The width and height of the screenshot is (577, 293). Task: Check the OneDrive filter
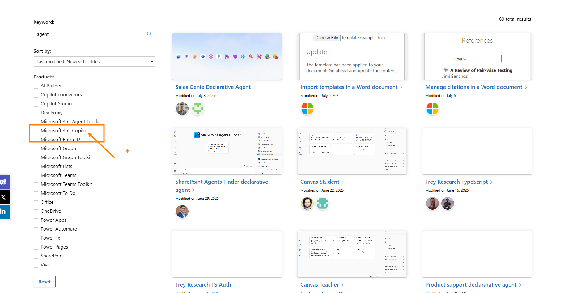36,211
